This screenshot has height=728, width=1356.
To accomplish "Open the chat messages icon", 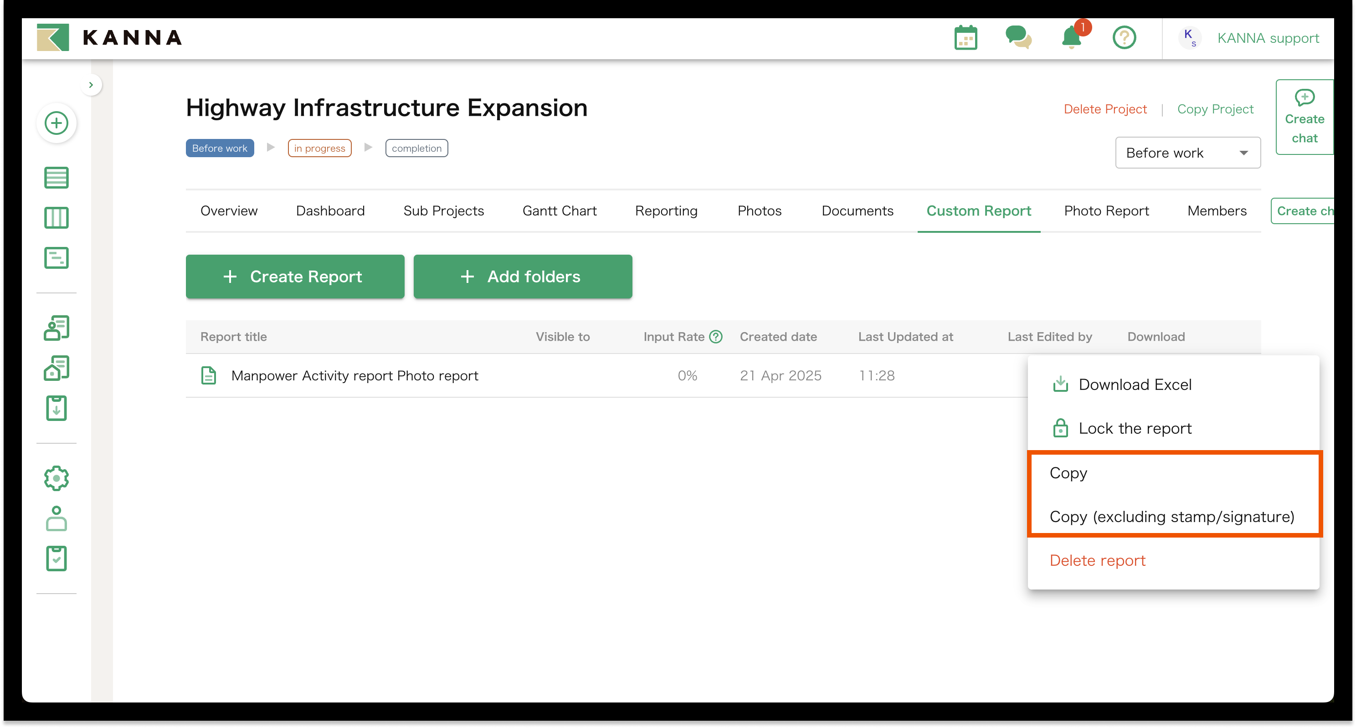I will (x=1018, y=38).
